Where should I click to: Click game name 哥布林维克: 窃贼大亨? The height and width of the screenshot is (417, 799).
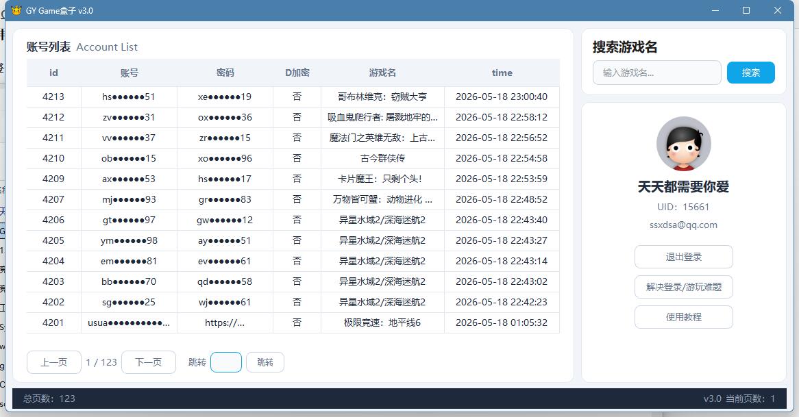click(x=382, y=97)
